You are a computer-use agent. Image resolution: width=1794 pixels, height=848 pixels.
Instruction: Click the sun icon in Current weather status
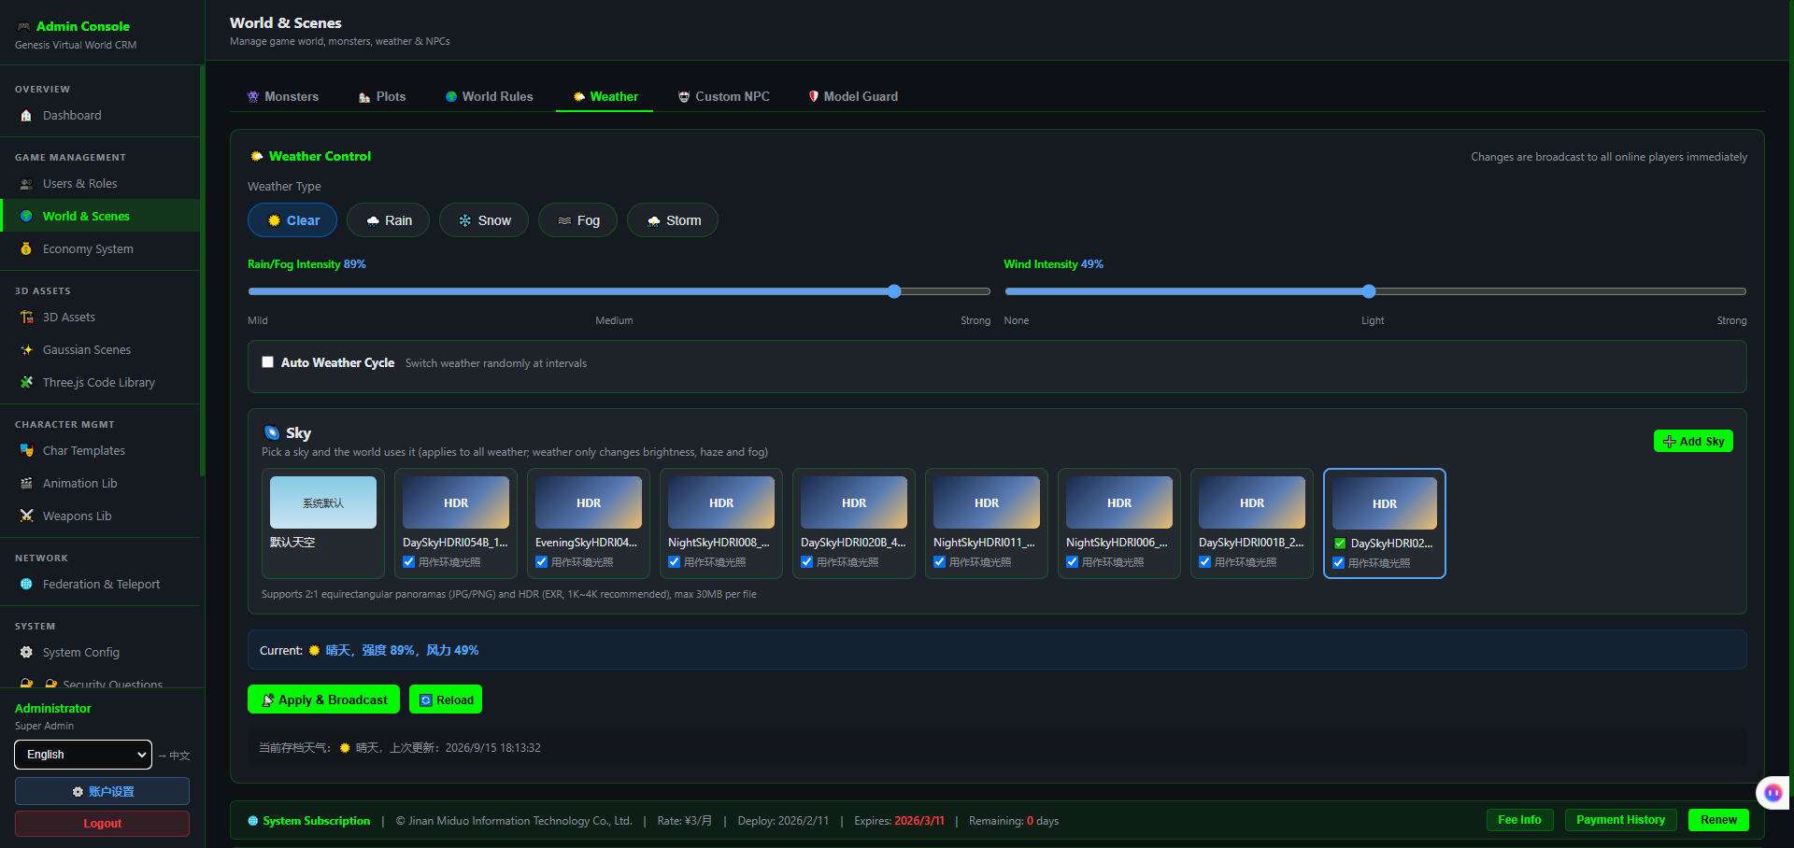[314, 651]
